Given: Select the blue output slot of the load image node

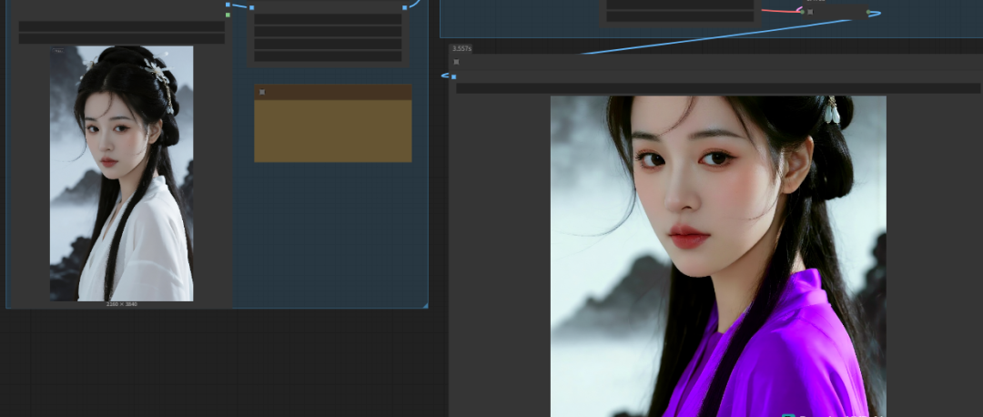Looking at the screenshot, I should tap(228, 5).
